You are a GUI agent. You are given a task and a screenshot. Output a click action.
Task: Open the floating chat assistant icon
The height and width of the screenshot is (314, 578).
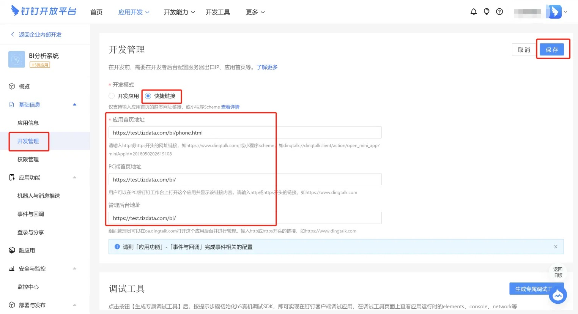[558, 295]
